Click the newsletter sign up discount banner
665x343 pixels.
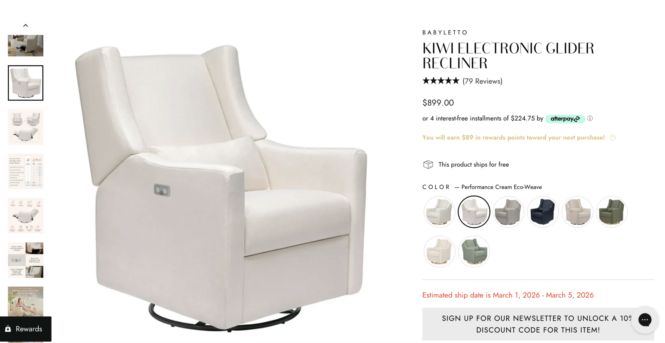(x=538, y=324)
